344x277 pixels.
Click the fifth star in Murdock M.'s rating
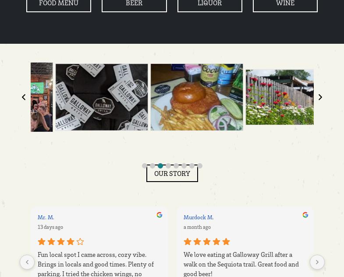[x=226, y=242]
